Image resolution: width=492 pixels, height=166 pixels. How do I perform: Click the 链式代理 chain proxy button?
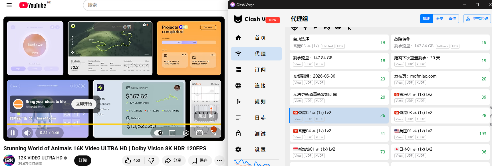(x=477, y=19)
